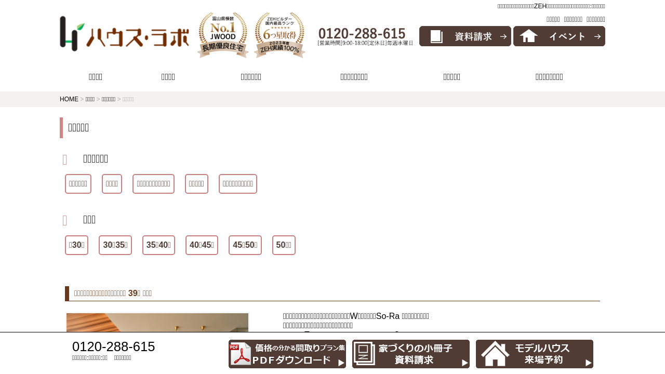Go to HOME in the breadcrumb

(69, 99)
